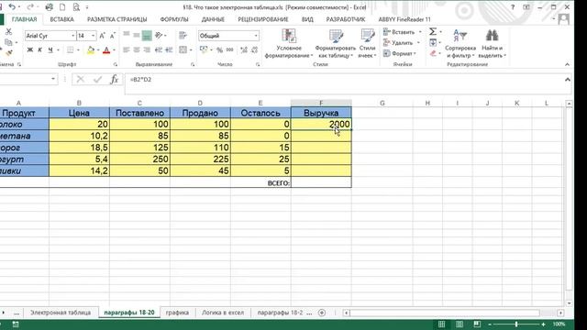Open accounting number format icon
The height and width of the screenshot is (330, 587).
pyautogui.click(x=204, y=49)
